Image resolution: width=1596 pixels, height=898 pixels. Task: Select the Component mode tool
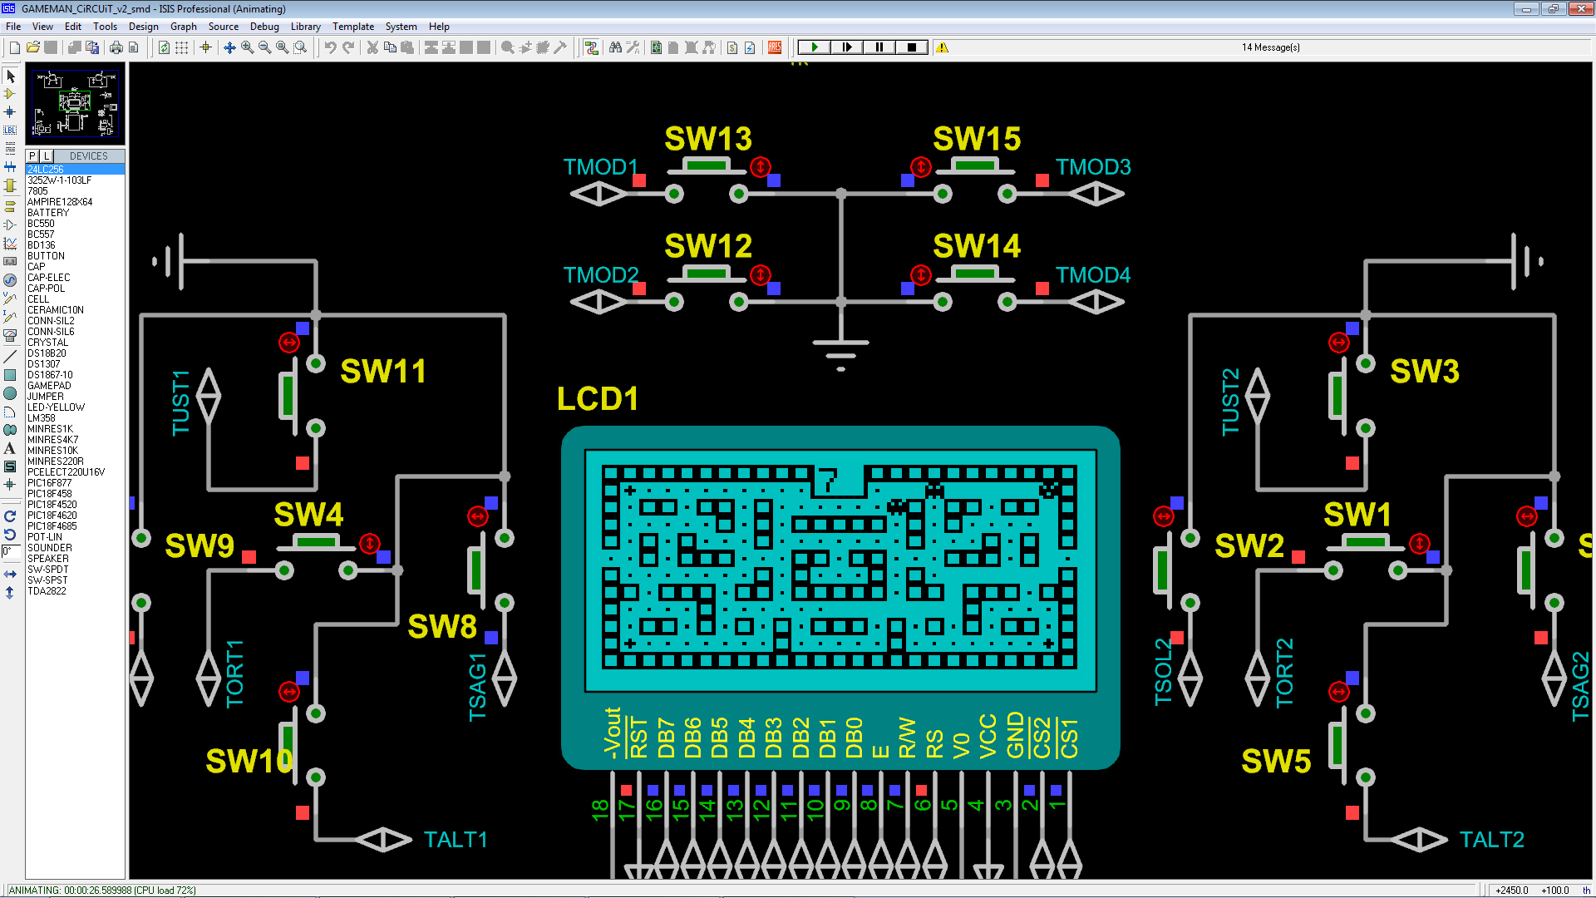[10, 94]
